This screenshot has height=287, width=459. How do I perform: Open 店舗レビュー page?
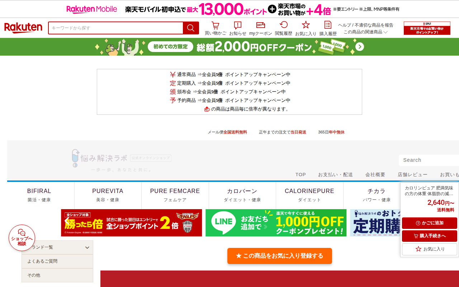412,175
